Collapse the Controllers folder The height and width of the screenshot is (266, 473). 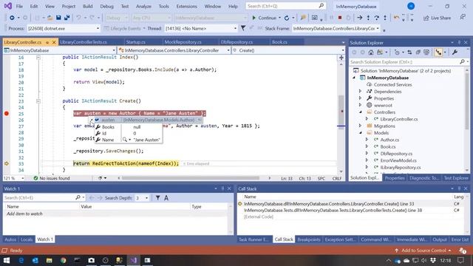click(x=360, y=112)
